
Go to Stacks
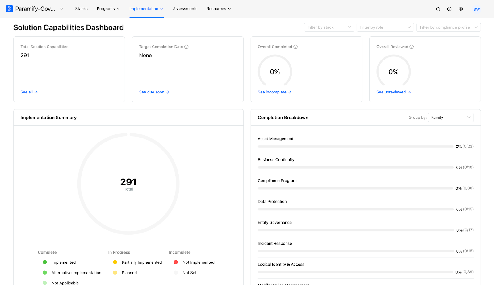[x=82, y=9]
